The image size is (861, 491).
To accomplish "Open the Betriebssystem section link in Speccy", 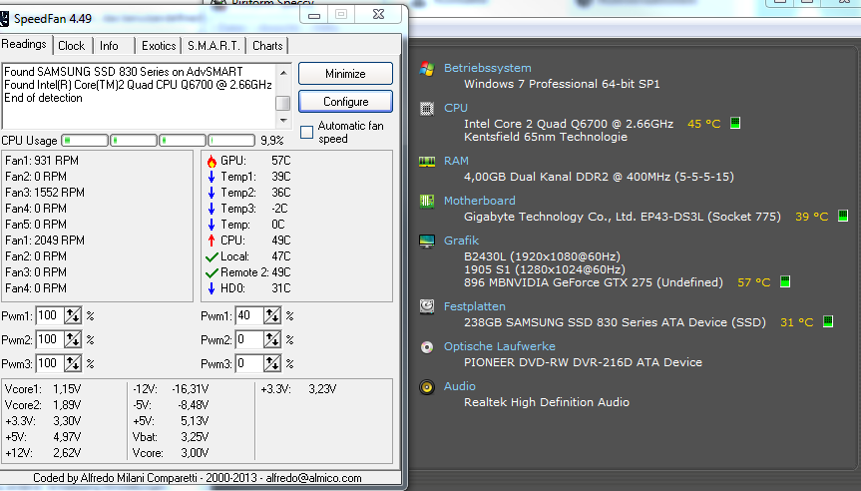I will click(488, 68).
